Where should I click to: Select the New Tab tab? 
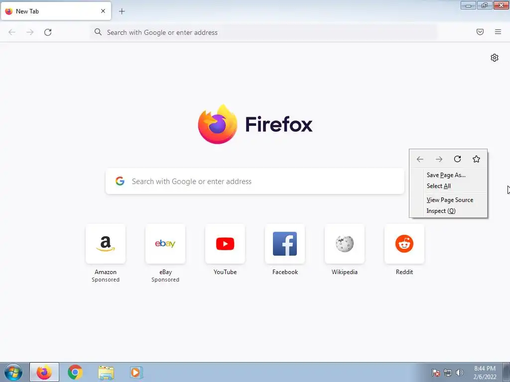pos(56,11)
